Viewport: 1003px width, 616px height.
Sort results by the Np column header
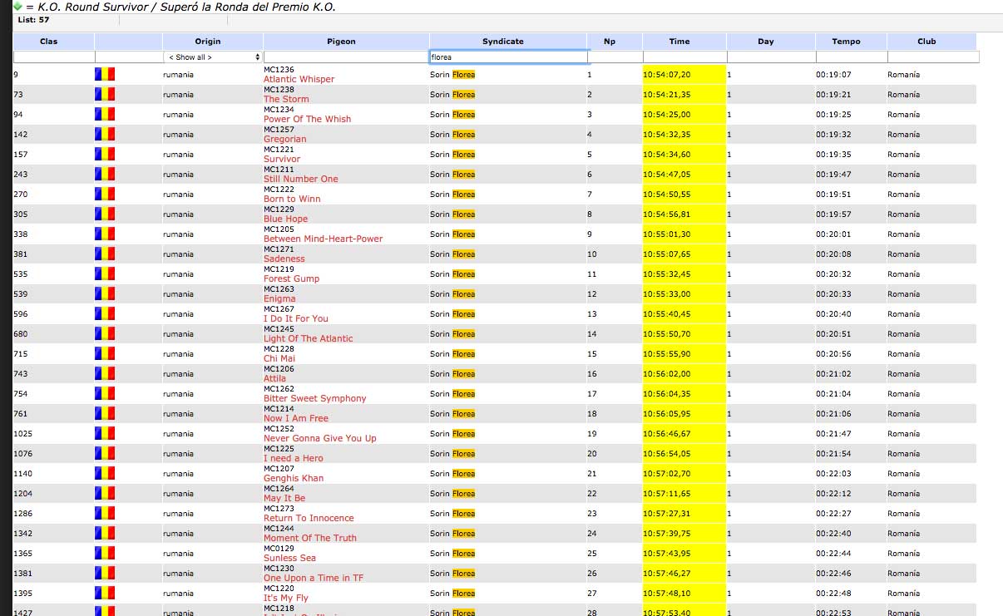pos(608,41)
